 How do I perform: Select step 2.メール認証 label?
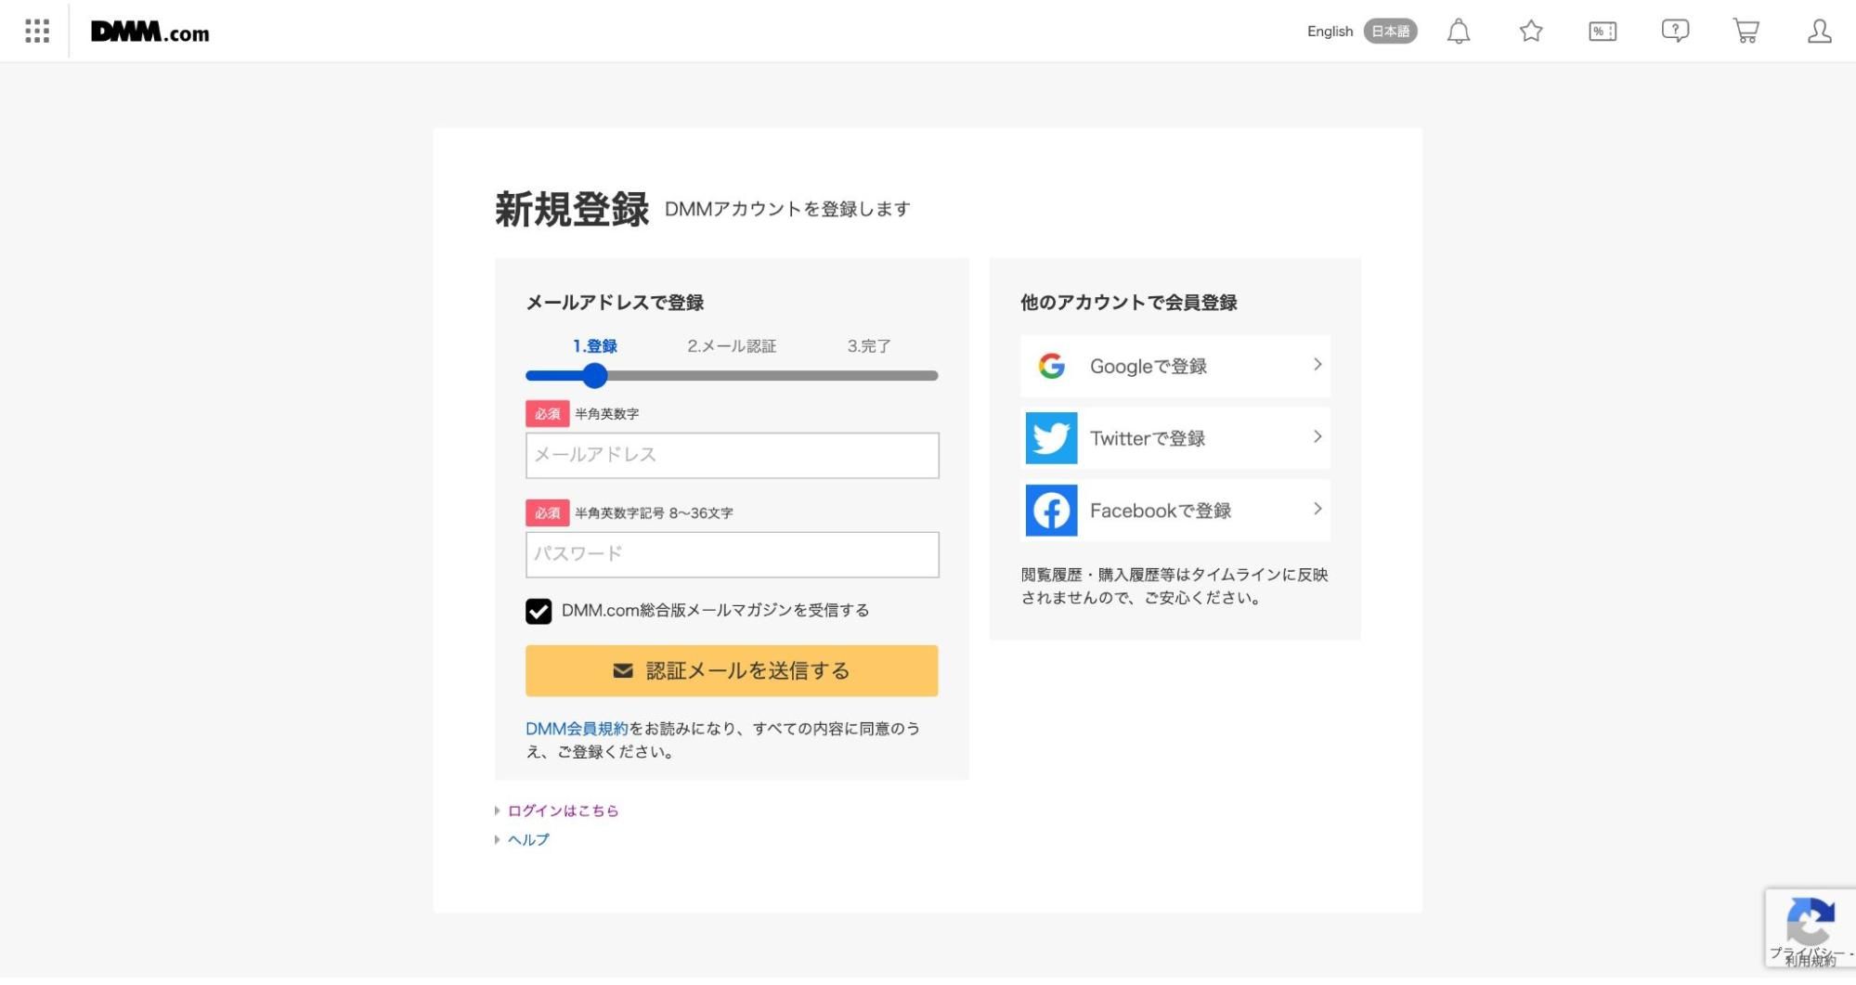[x=732, y=346]
